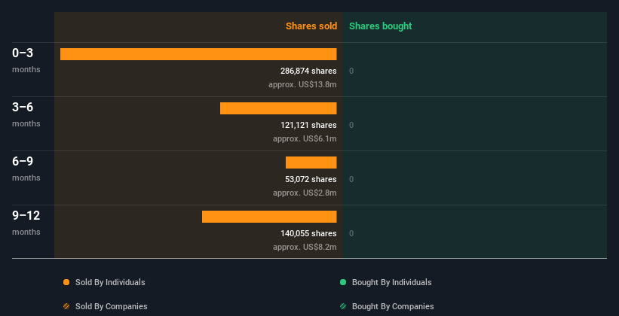Click the bought count 0 in 9–12 months row

click(351, 233)
